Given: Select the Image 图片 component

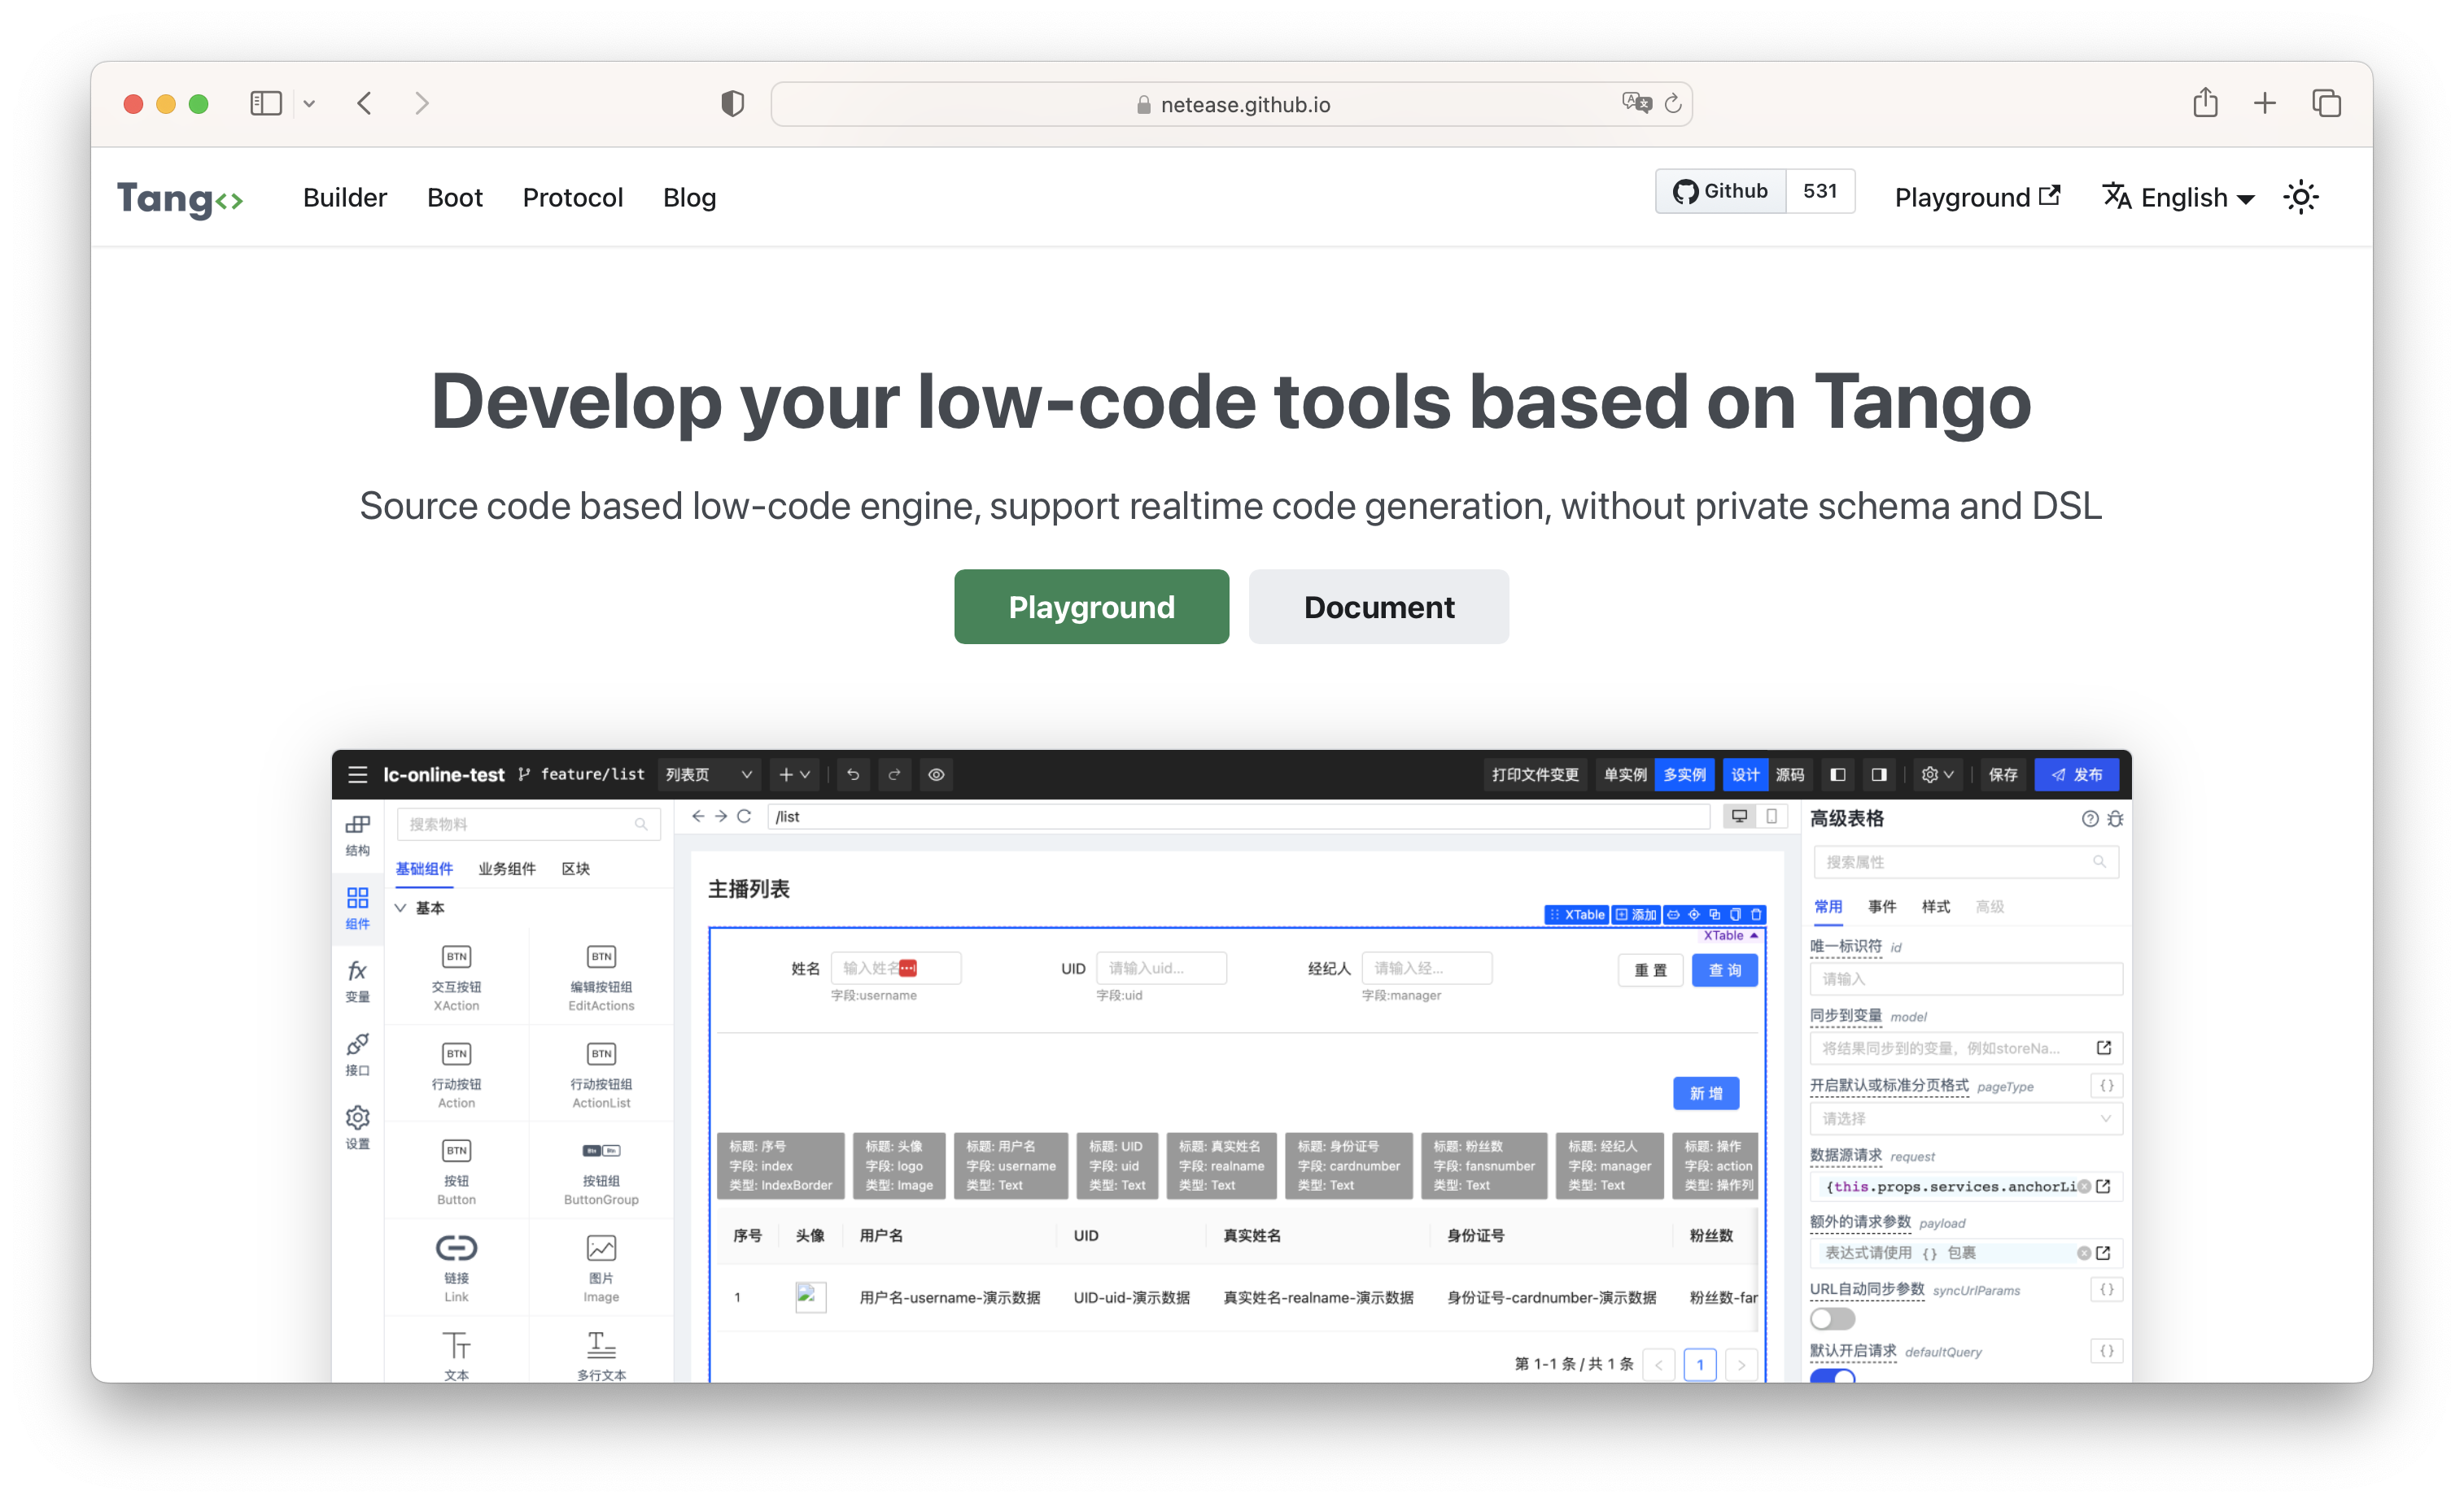Looking at the screenshot, I should (601, 1269).
